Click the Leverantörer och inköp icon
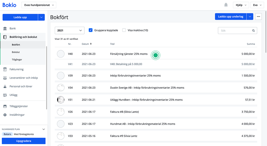Screen dimensions: 267x146 (5, 78)
